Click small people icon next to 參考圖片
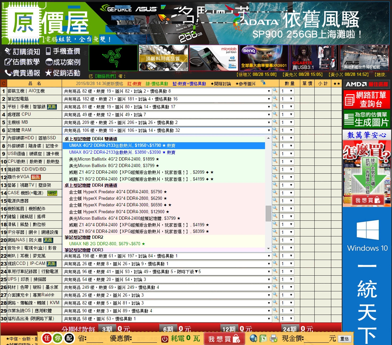 point(263,83)
